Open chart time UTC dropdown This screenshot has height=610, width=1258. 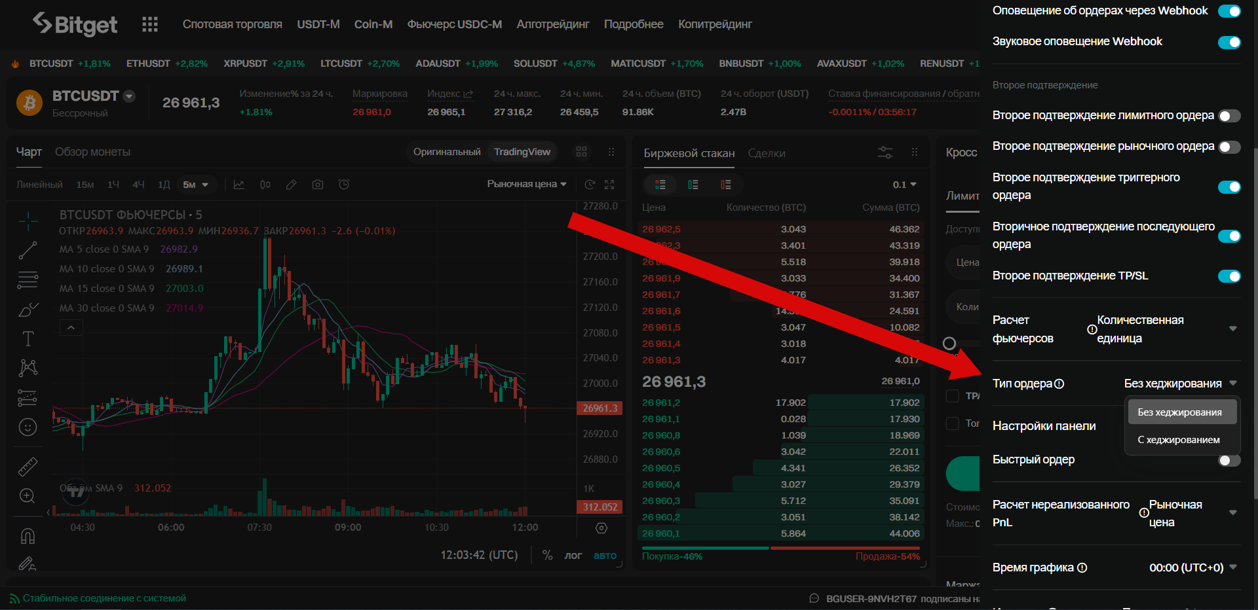(1233, 567)
